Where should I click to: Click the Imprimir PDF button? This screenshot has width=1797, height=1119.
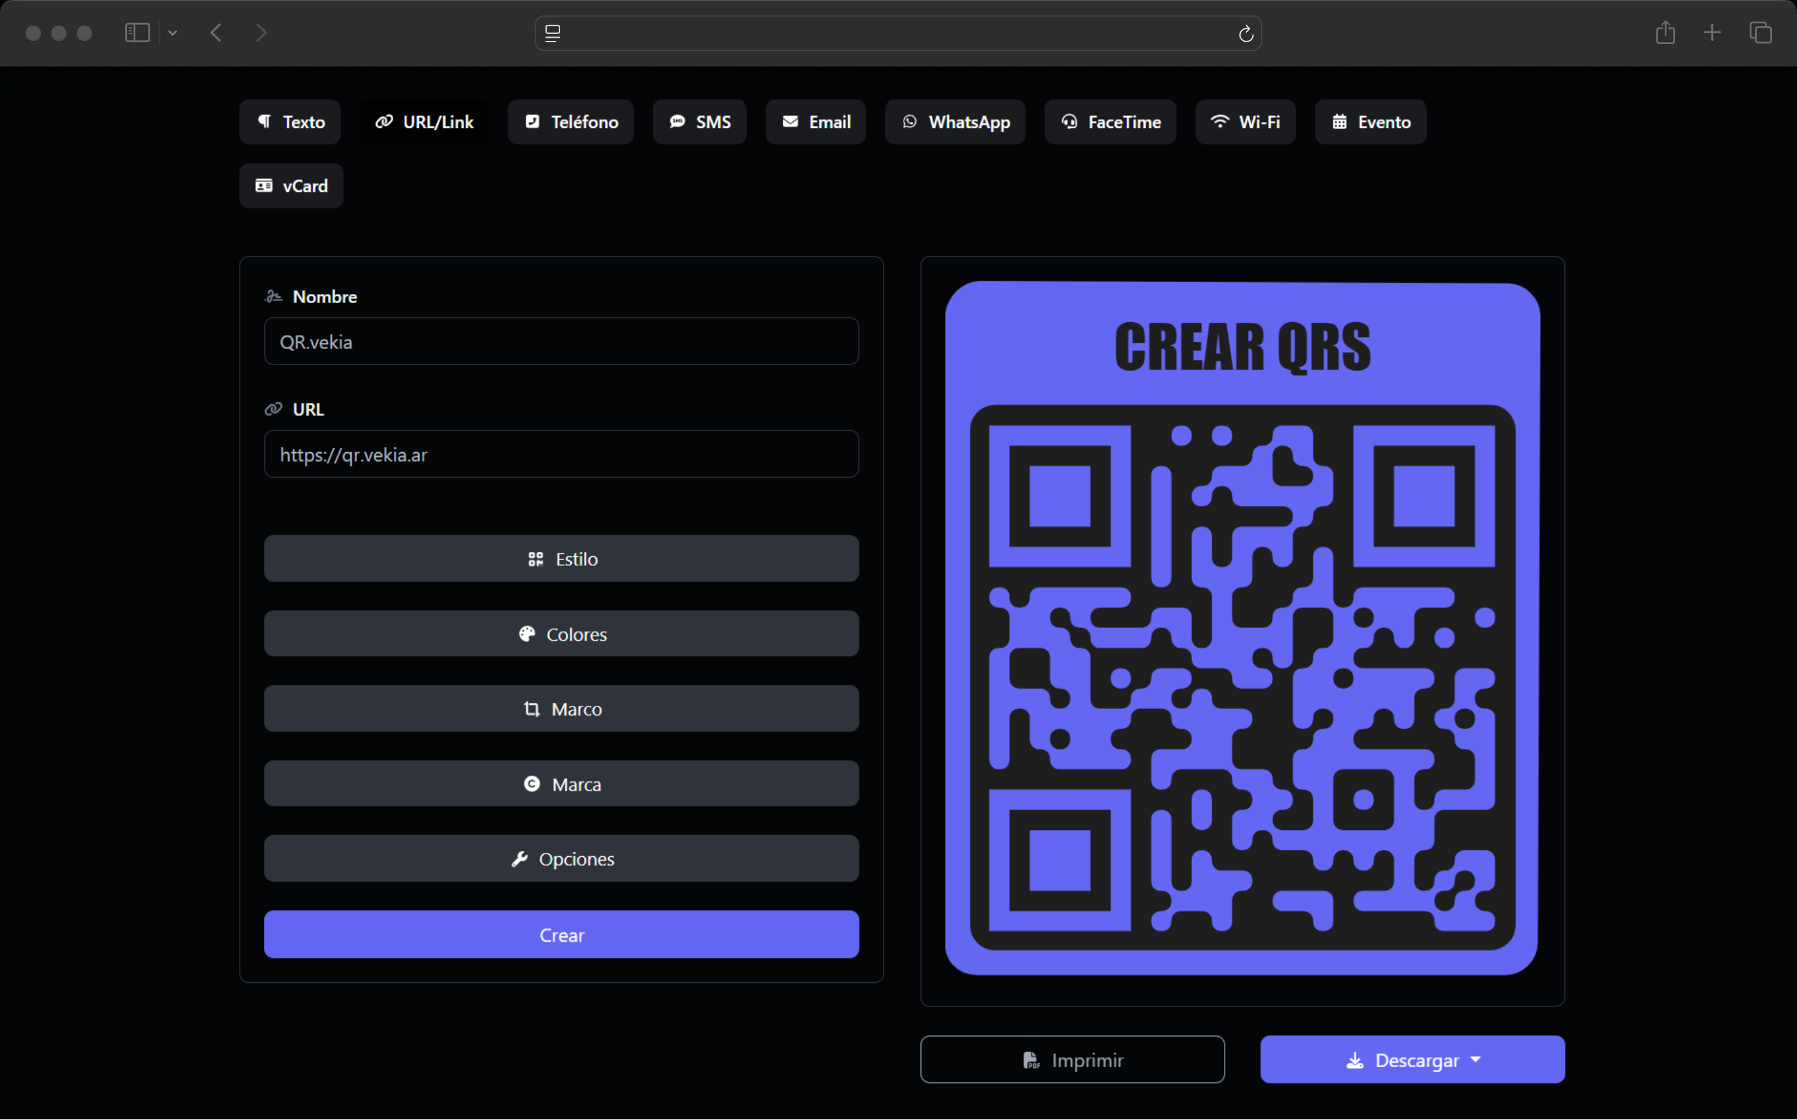[x=1072, y=1060]
